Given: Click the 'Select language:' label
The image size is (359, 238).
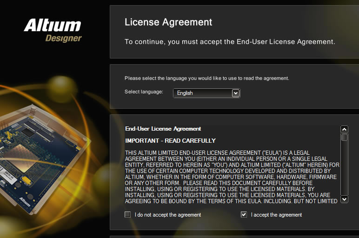Looking at the screenshot, I should coord(144,92).
